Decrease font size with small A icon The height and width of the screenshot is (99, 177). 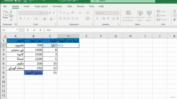54,13
